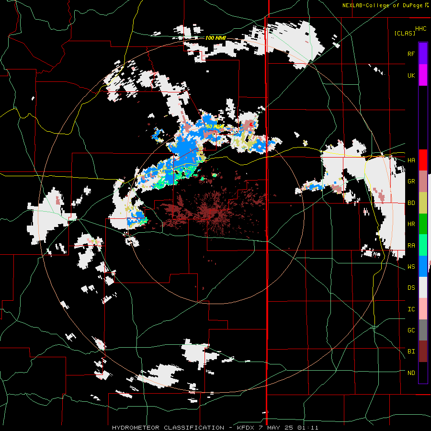Click the RA light green legend swatch

pyautogui.click(x=423, y=246)
